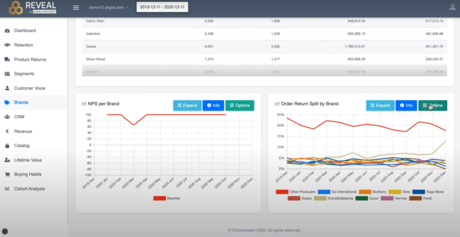
Task: Click the Cohort Analysis chart icon
Action: (7, 189)
